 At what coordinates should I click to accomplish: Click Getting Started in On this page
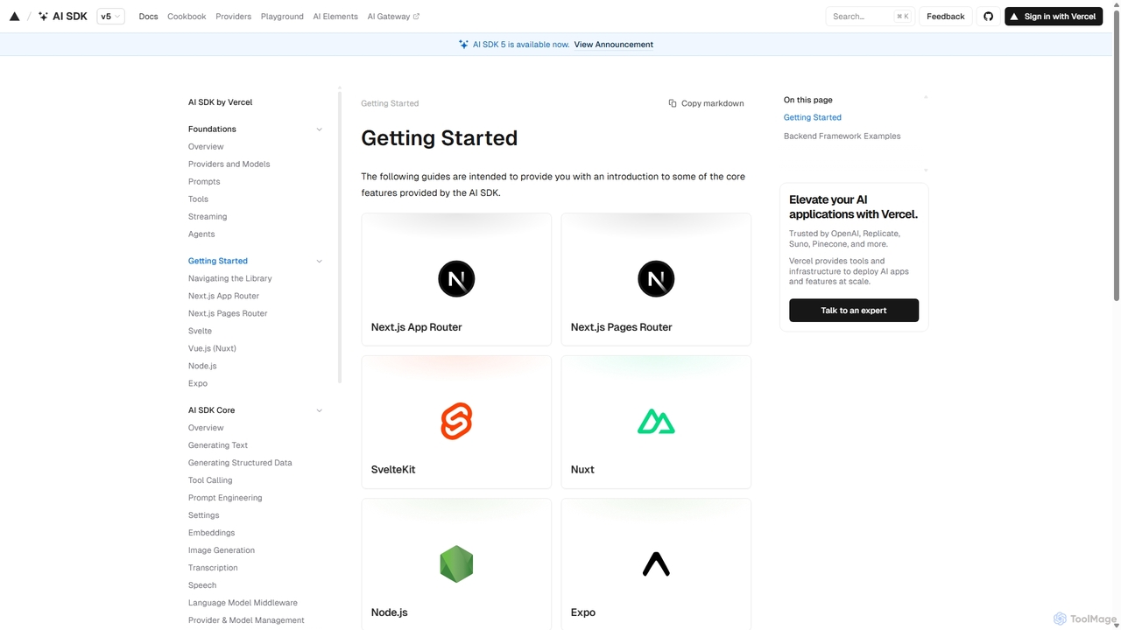813,117
